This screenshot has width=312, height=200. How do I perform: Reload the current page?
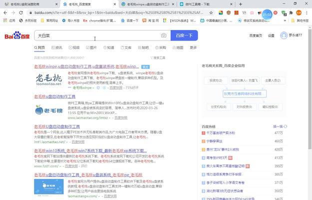pos(21,12)
